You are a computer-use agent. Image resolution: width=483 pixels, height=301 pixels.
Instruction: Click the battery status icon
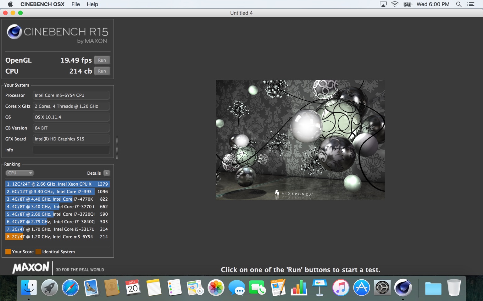pos(408,4)
